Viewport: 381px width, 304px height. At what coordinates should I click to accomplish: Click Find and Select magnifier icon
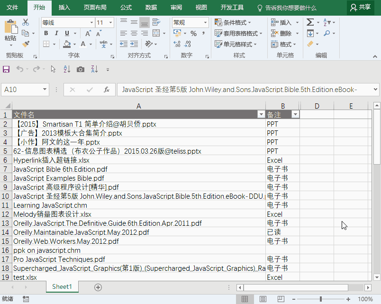tap(327, 33)
